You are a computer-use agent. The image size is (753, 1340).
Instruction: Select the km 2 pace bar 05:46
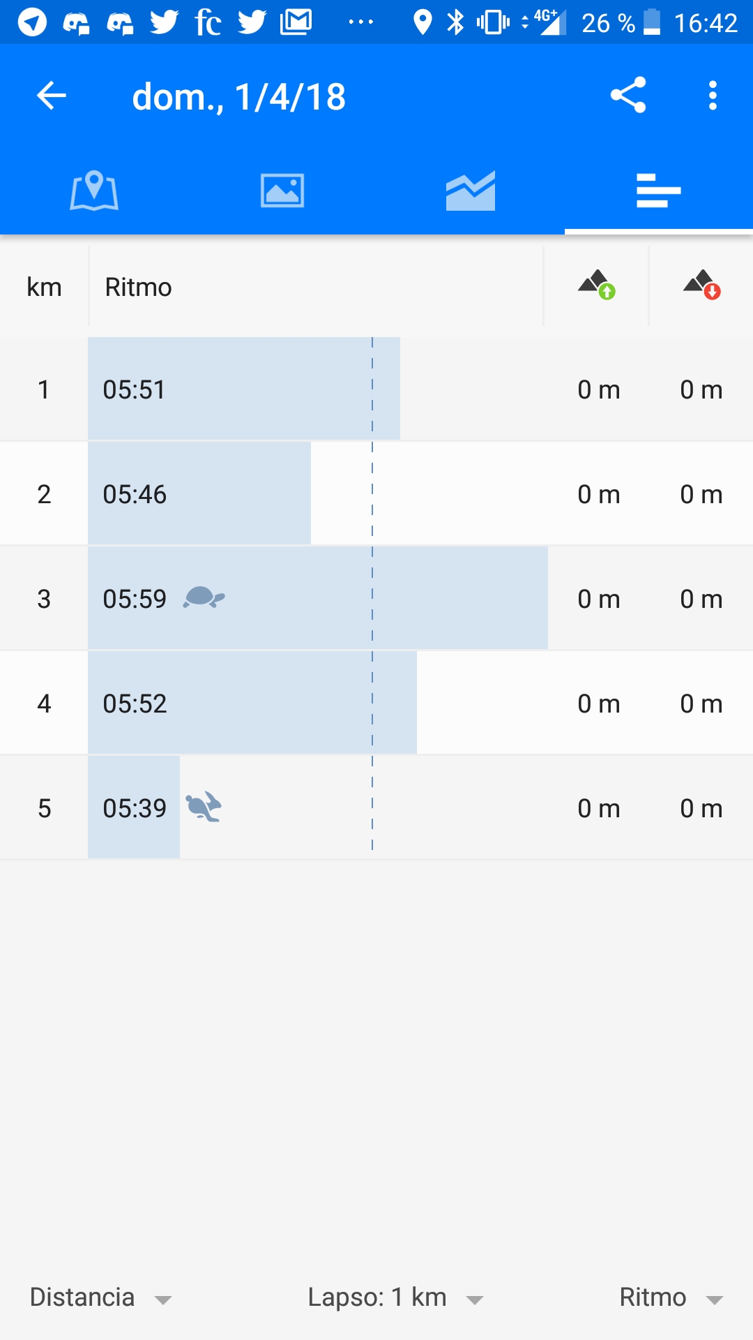(199, 493)
